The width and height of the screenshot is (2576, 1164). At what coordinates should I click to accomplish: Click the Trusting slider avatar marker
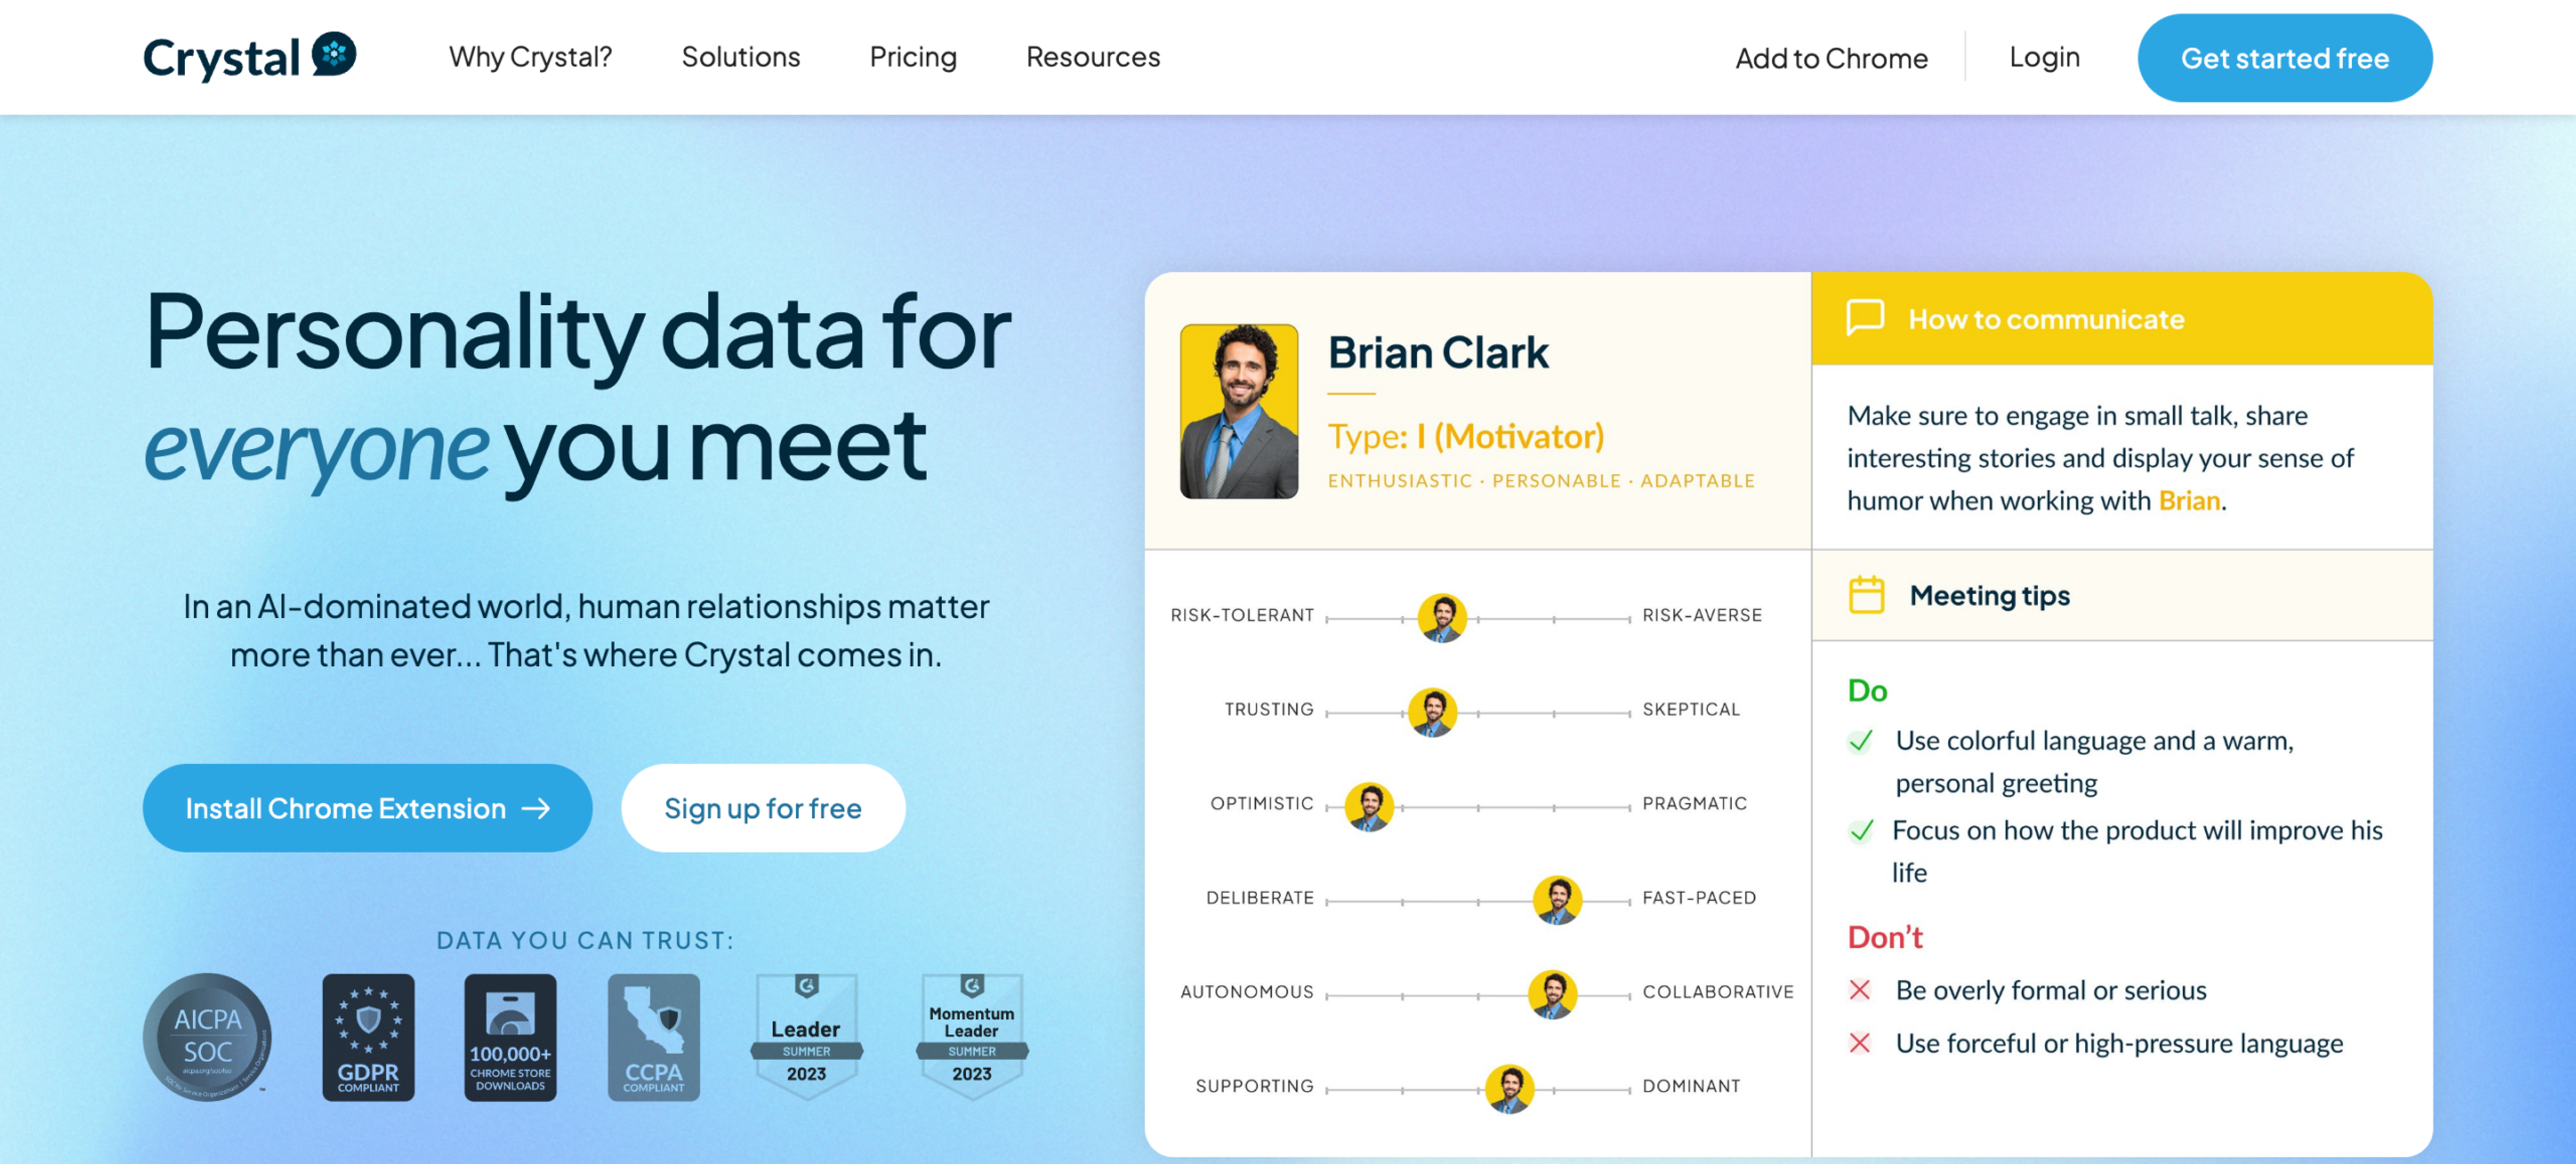1432,712
